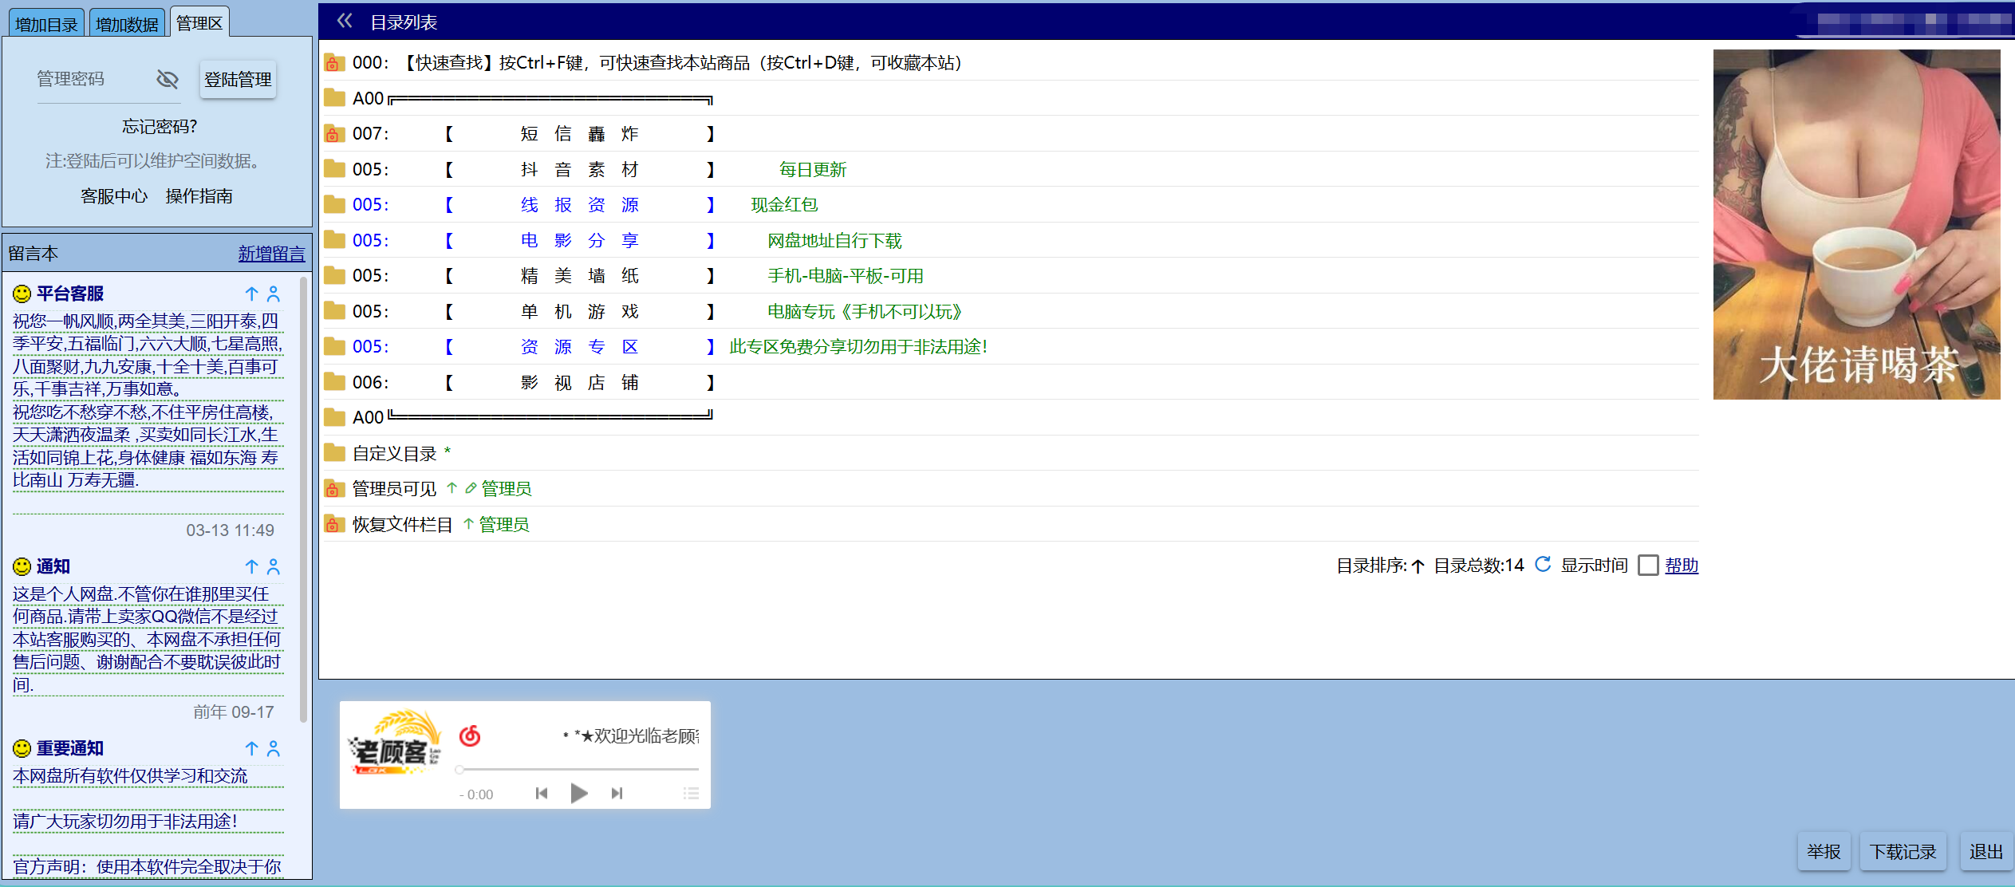Image resolution: width=2015 pixels, height=887 pixels.
Task: Open the 新增留言 link
Action: point(271,254)
